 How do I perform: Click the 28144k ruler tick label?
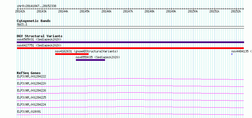click(x=63, y=11)
